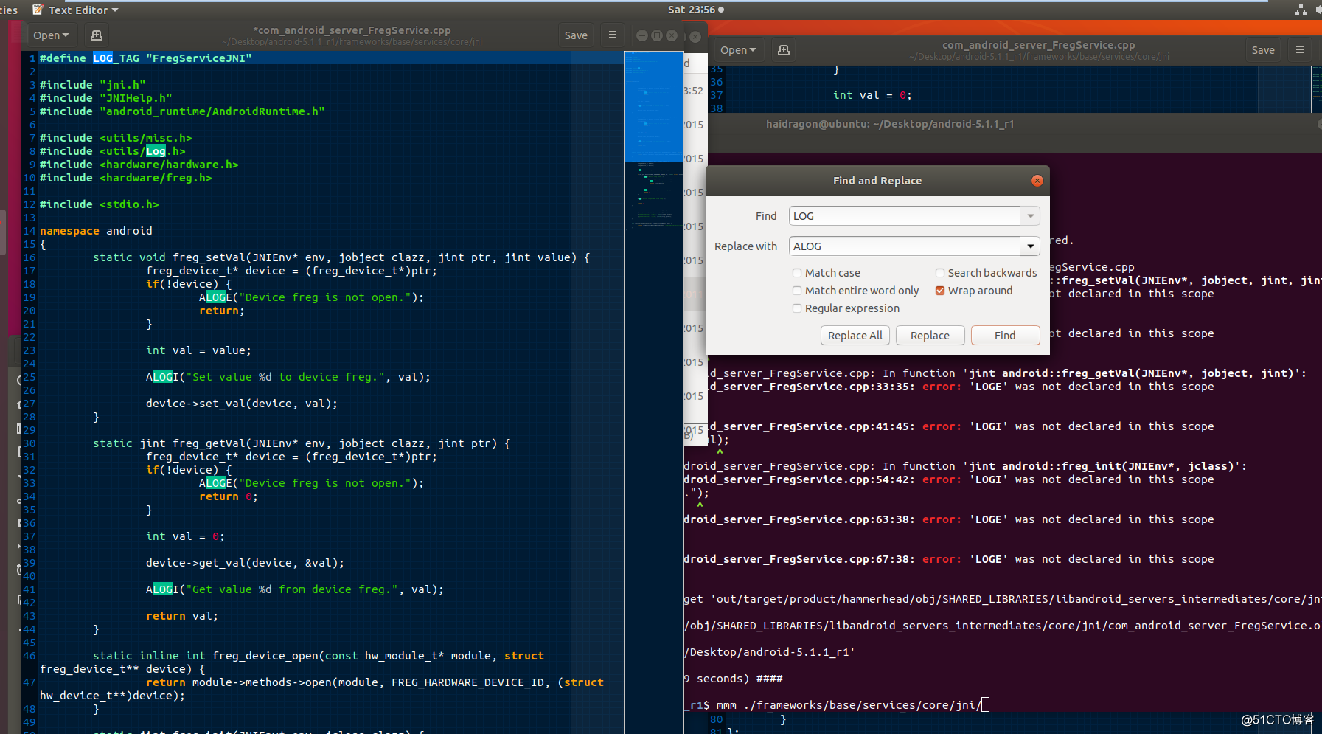Screen dimensions: 1322x734
Task: Close the front editor window
Action: (672, 35)
